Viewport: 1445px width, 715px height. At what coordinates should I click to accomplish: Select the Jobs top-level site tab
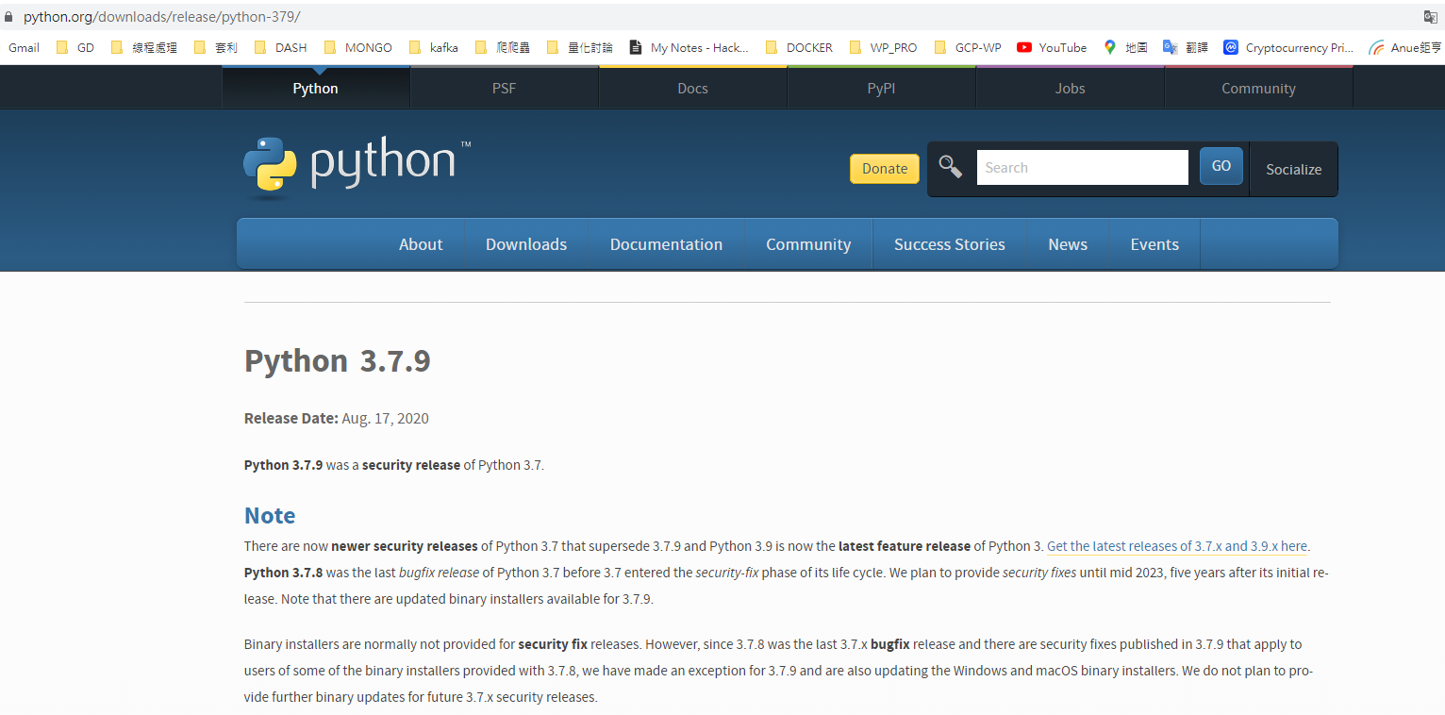click(x=1070, y=88)
